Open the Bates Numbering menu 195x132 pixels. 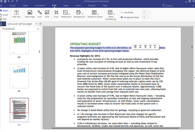pos(111,15)
